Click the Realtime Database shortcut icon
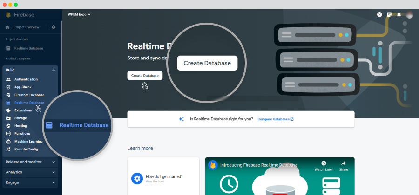The image size is (419, 195). (8, 48)
